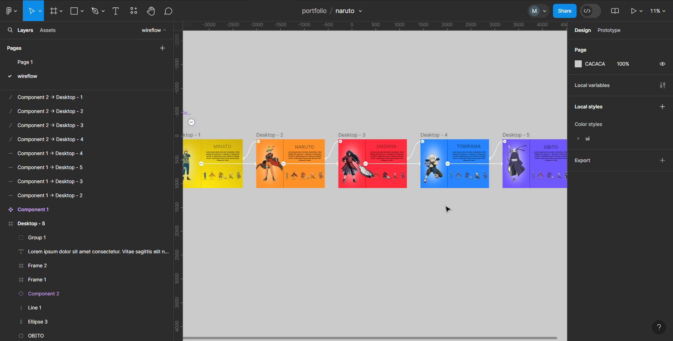Select the Frame tool
The height and width of the screenshot is (341, 673).
(53, 11)
